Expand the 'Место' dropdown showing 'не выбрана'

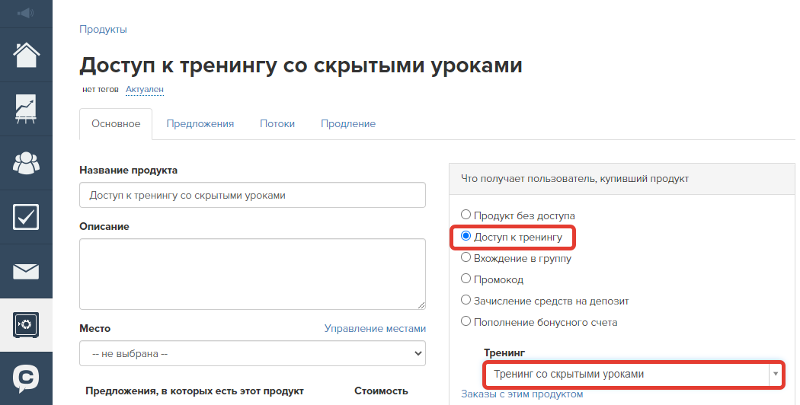click(252, 354)
